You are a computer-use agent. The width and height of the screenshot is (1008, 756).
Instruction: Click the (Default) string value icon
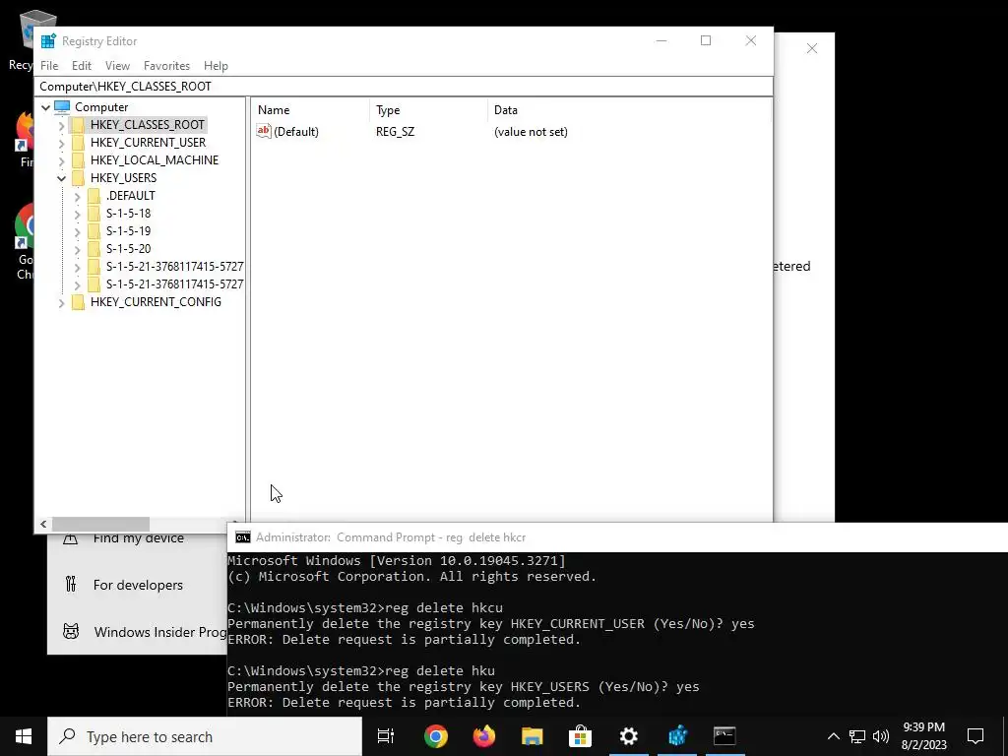click(x=264, y=131)
